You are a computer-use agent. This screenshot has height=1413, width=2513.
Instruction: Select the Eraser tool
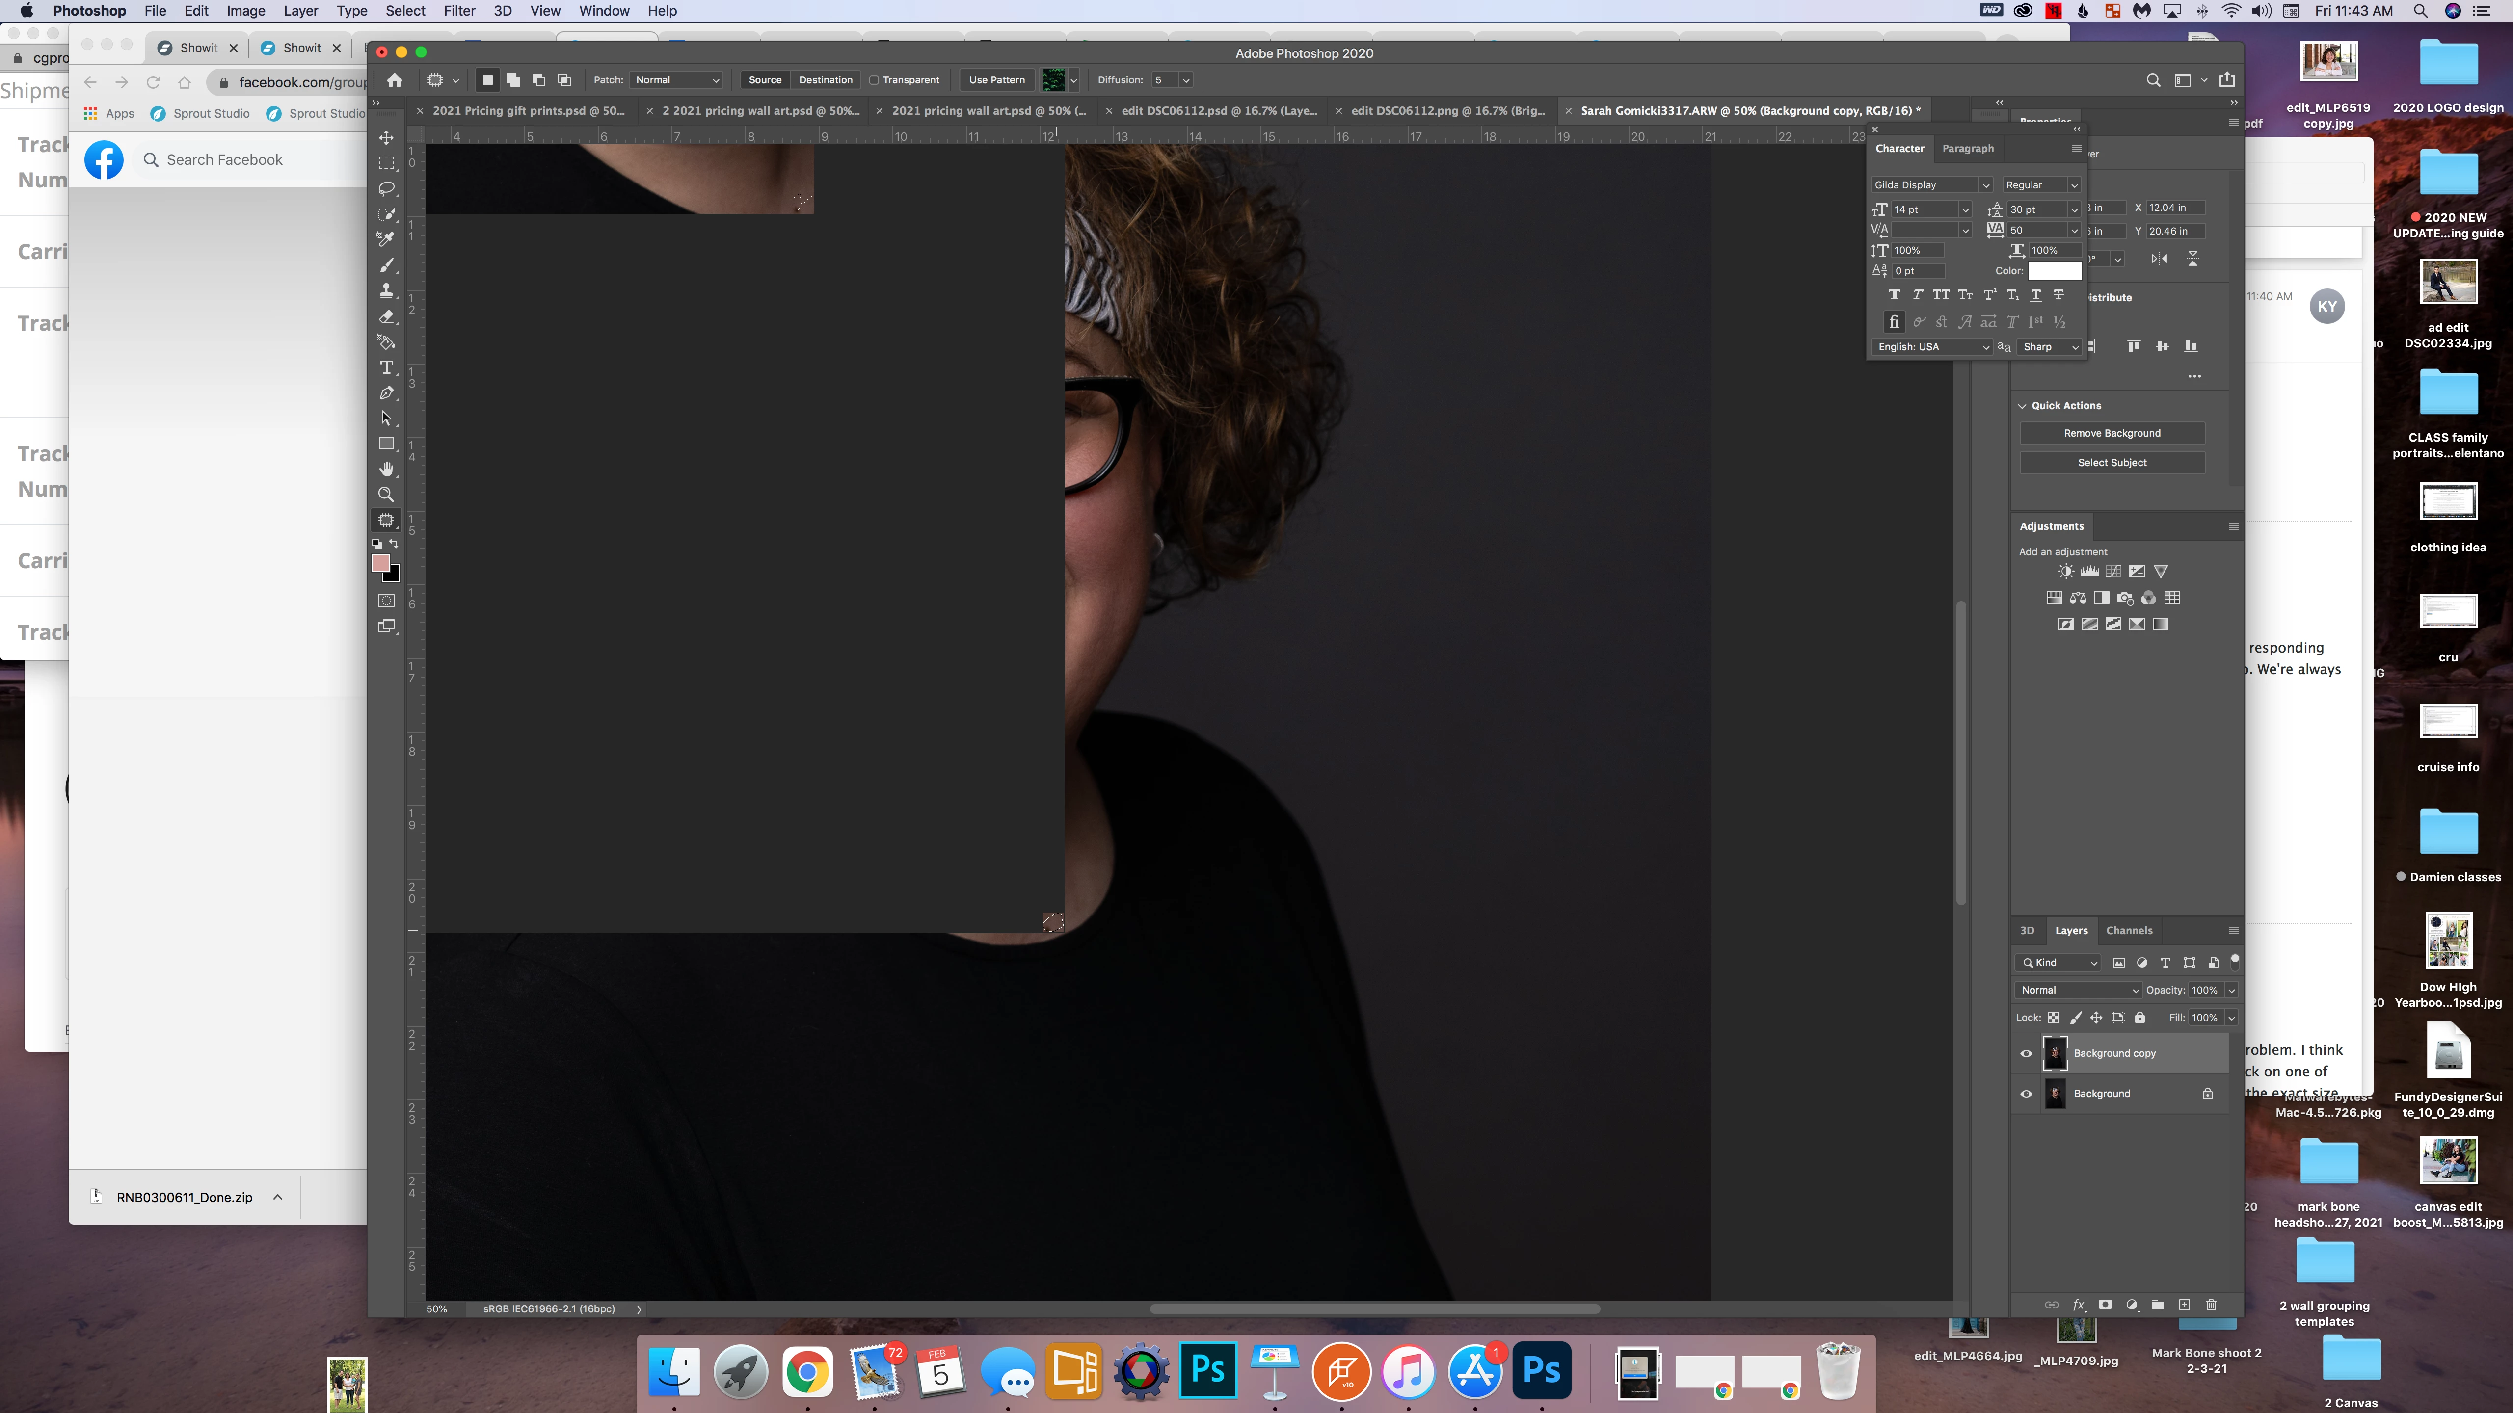[386, 317]
